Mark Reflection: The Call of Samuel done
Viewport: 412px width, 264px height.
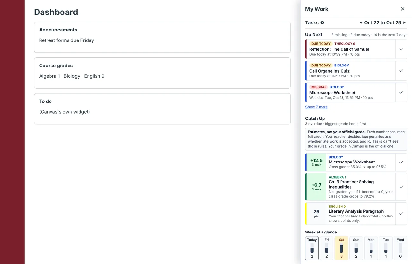401,49
